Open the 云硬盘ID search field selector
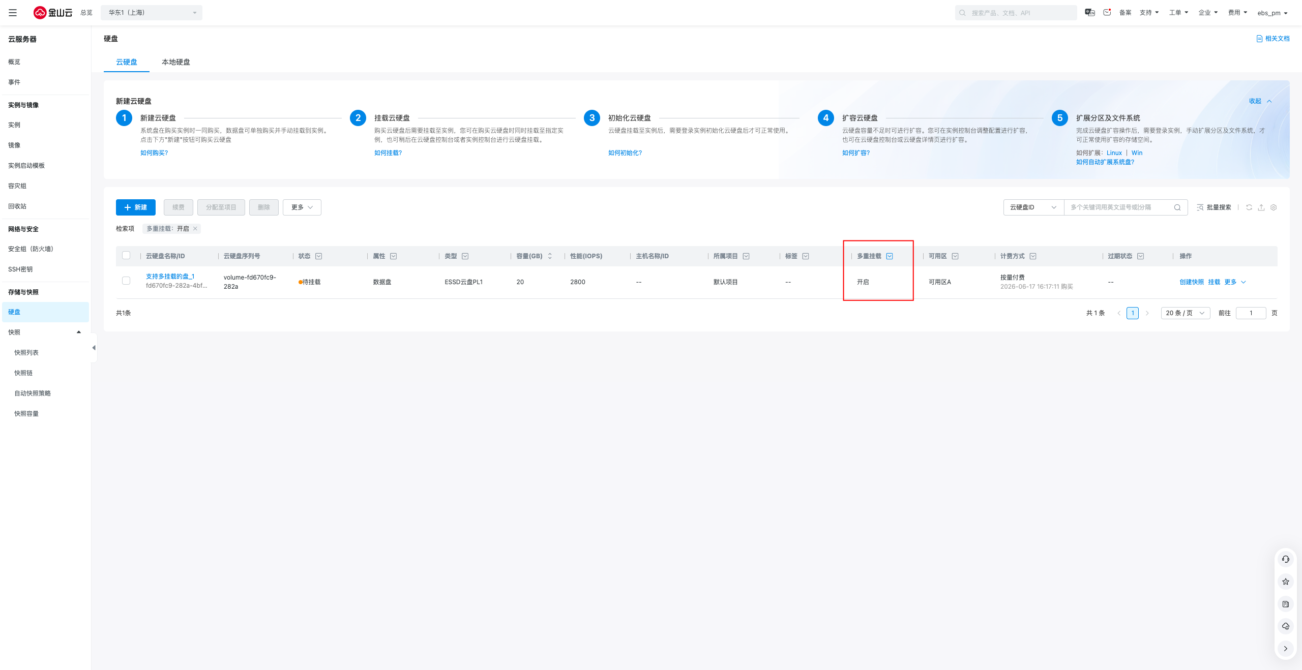 [1033, 207]
